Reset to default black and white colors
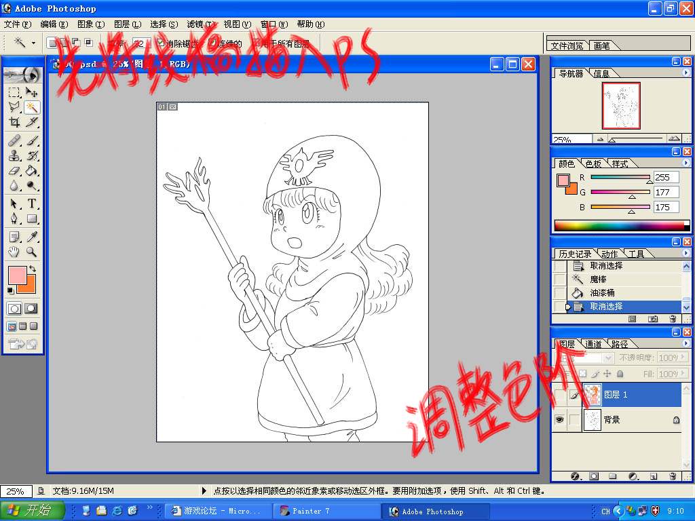The height and width of the screenshot is (521, 695). (x=11, y=290)
